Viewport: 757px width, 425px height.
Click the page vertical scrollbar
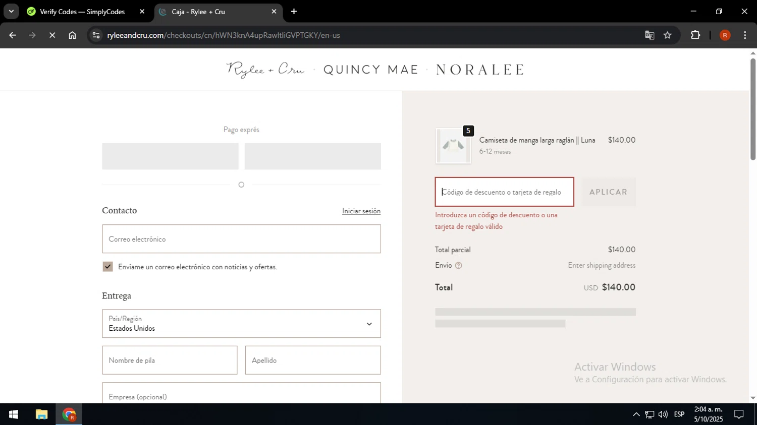coord(753,109)
